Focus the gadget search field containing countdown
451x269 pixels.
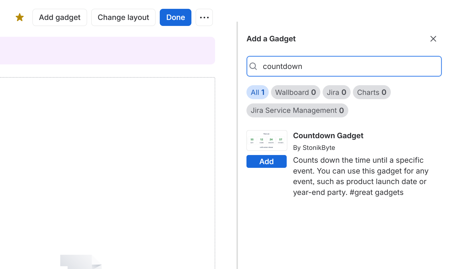[x=344, y=66]
